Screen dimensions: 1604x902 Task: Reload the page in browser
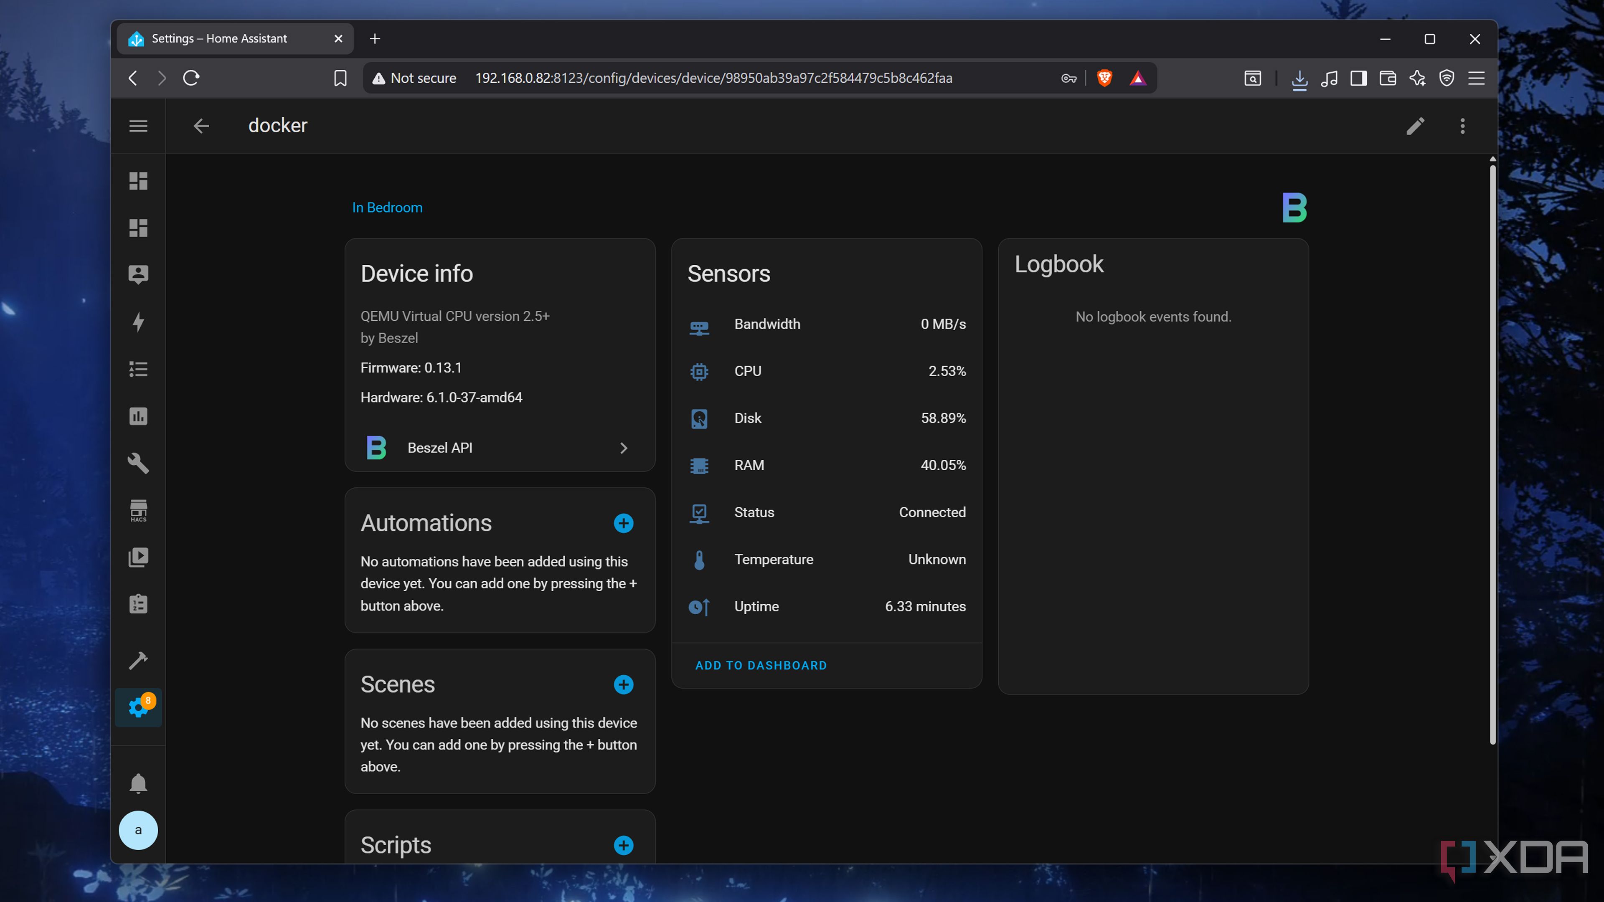(x=191, y=78)
